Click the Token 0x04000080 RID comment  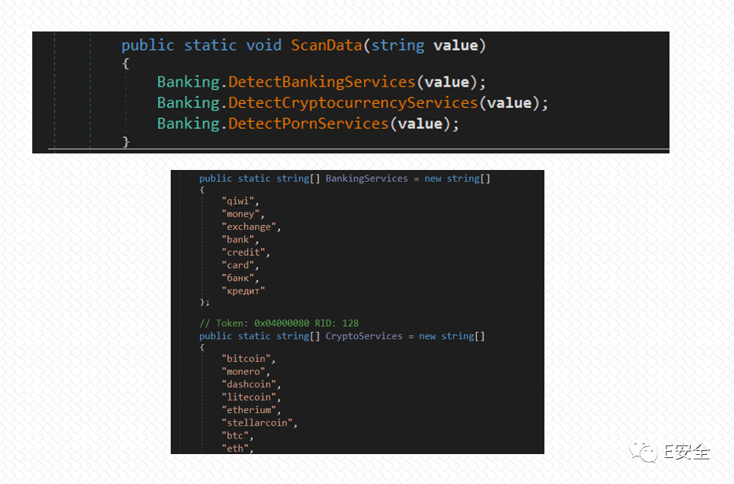pos(279,323)
